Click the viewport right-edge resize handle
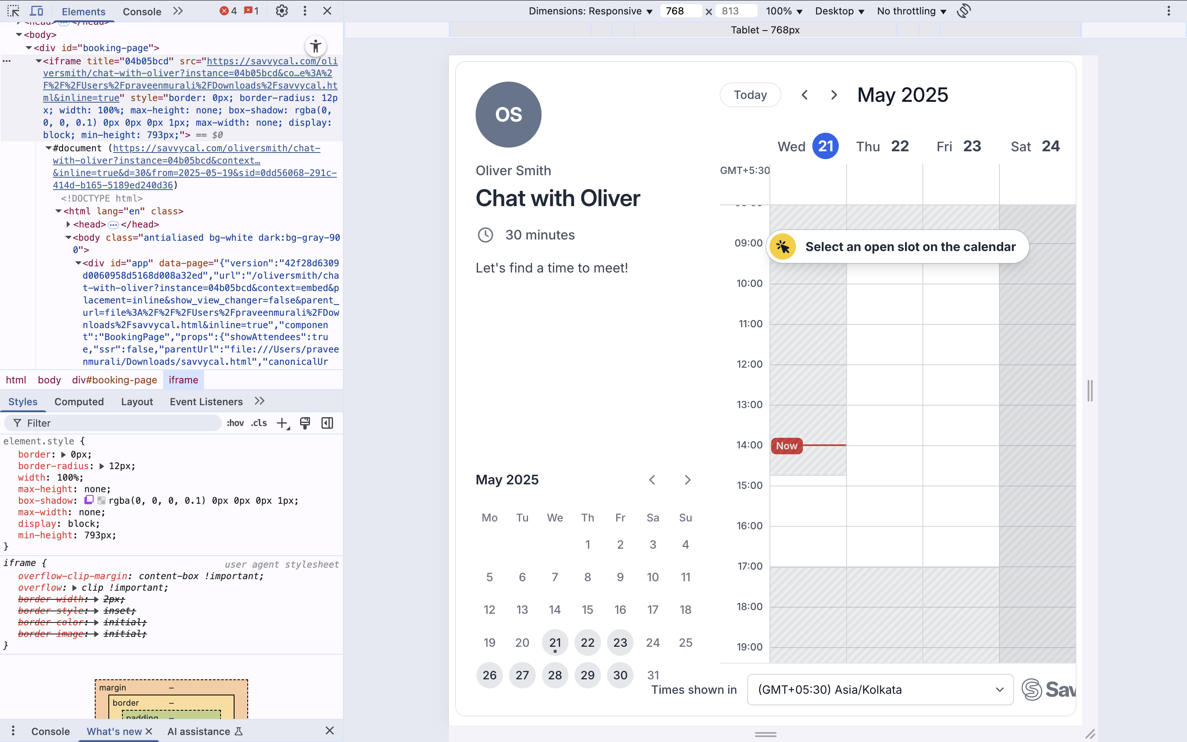 click(x=1090, y=391)
